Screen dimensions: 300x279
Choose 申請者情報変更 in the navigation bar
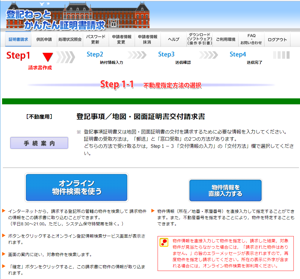click(122, 39)
